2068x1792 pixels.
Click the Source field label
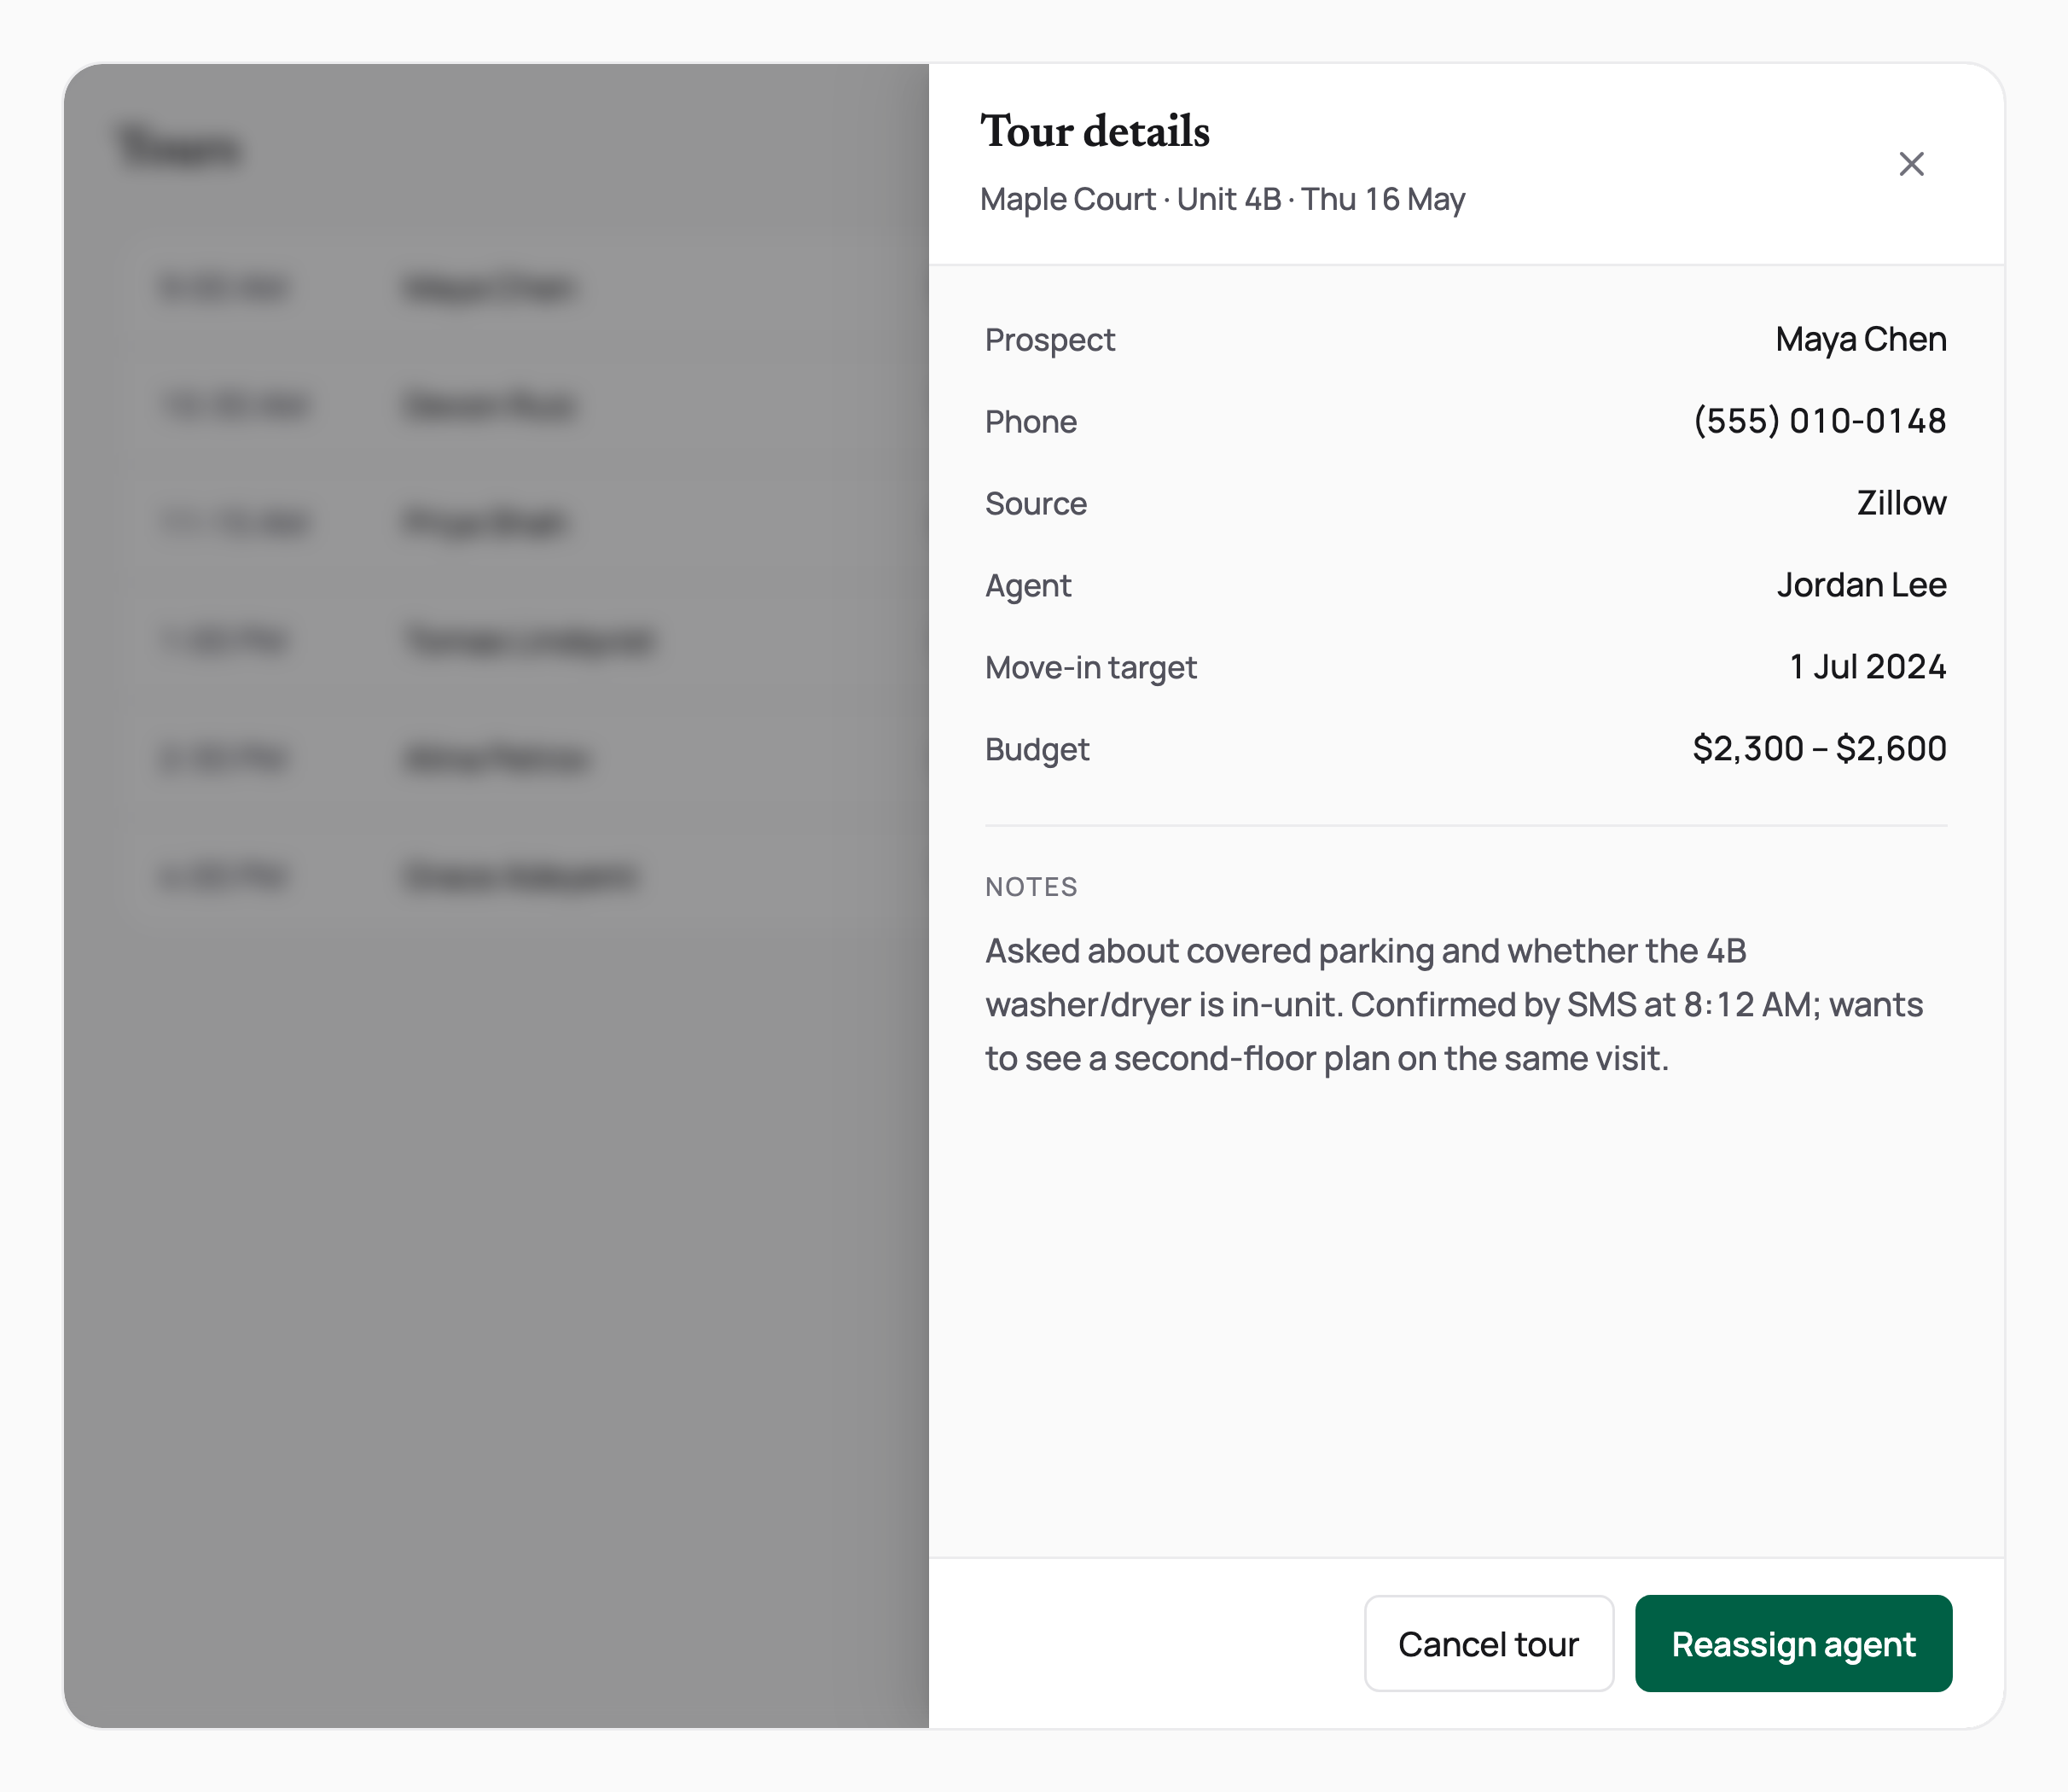coord(1036,504)
